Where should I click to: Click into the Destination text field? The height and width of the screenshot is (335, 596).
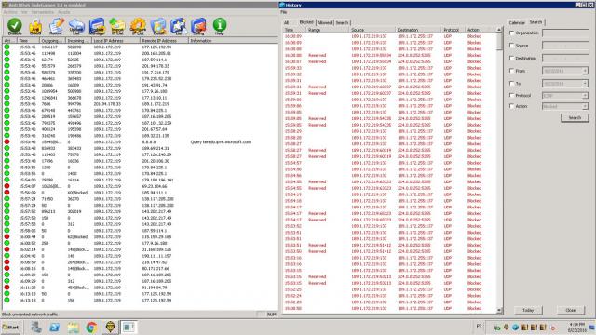[565, 59]
